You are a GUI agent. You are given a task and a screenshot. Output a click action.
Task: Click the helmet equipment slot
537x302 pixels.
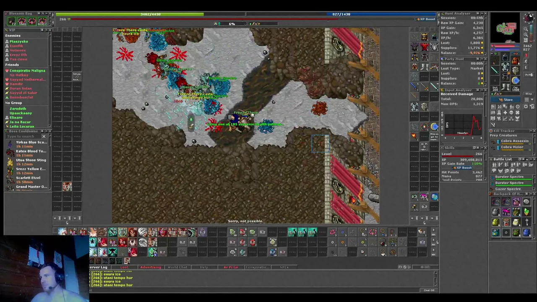505,57
